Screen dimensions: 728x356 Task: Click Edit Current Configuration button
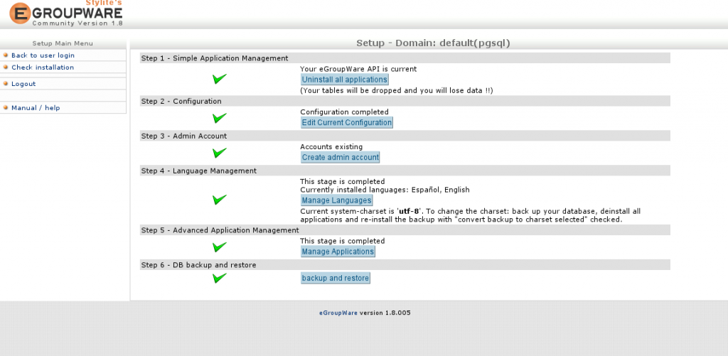tap(347, 122)
